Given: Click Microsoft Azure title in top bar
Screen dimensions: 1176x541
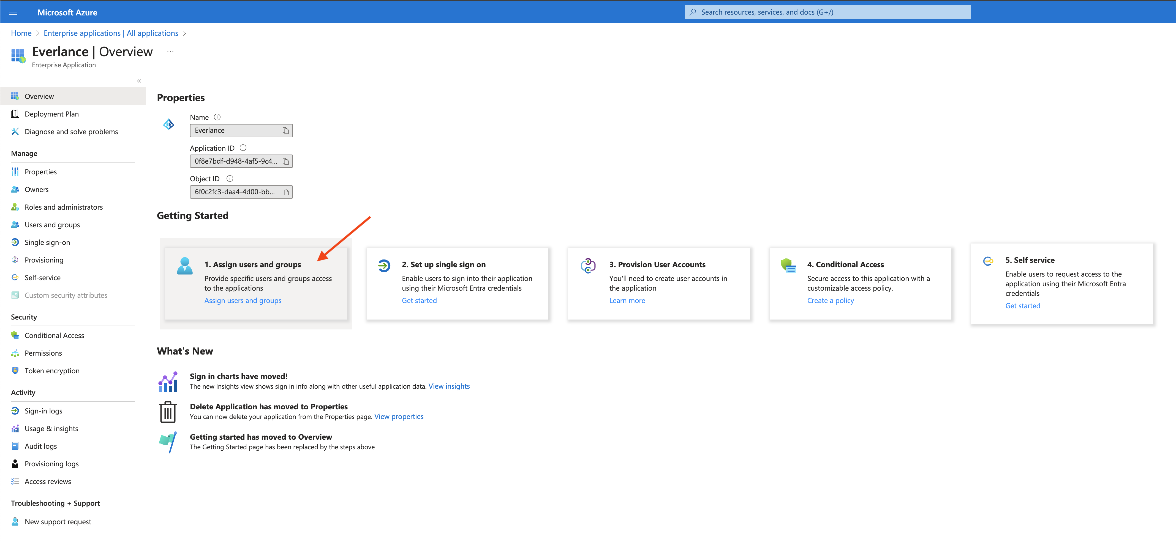Looking at the screenshot, I should click(67, 12).
